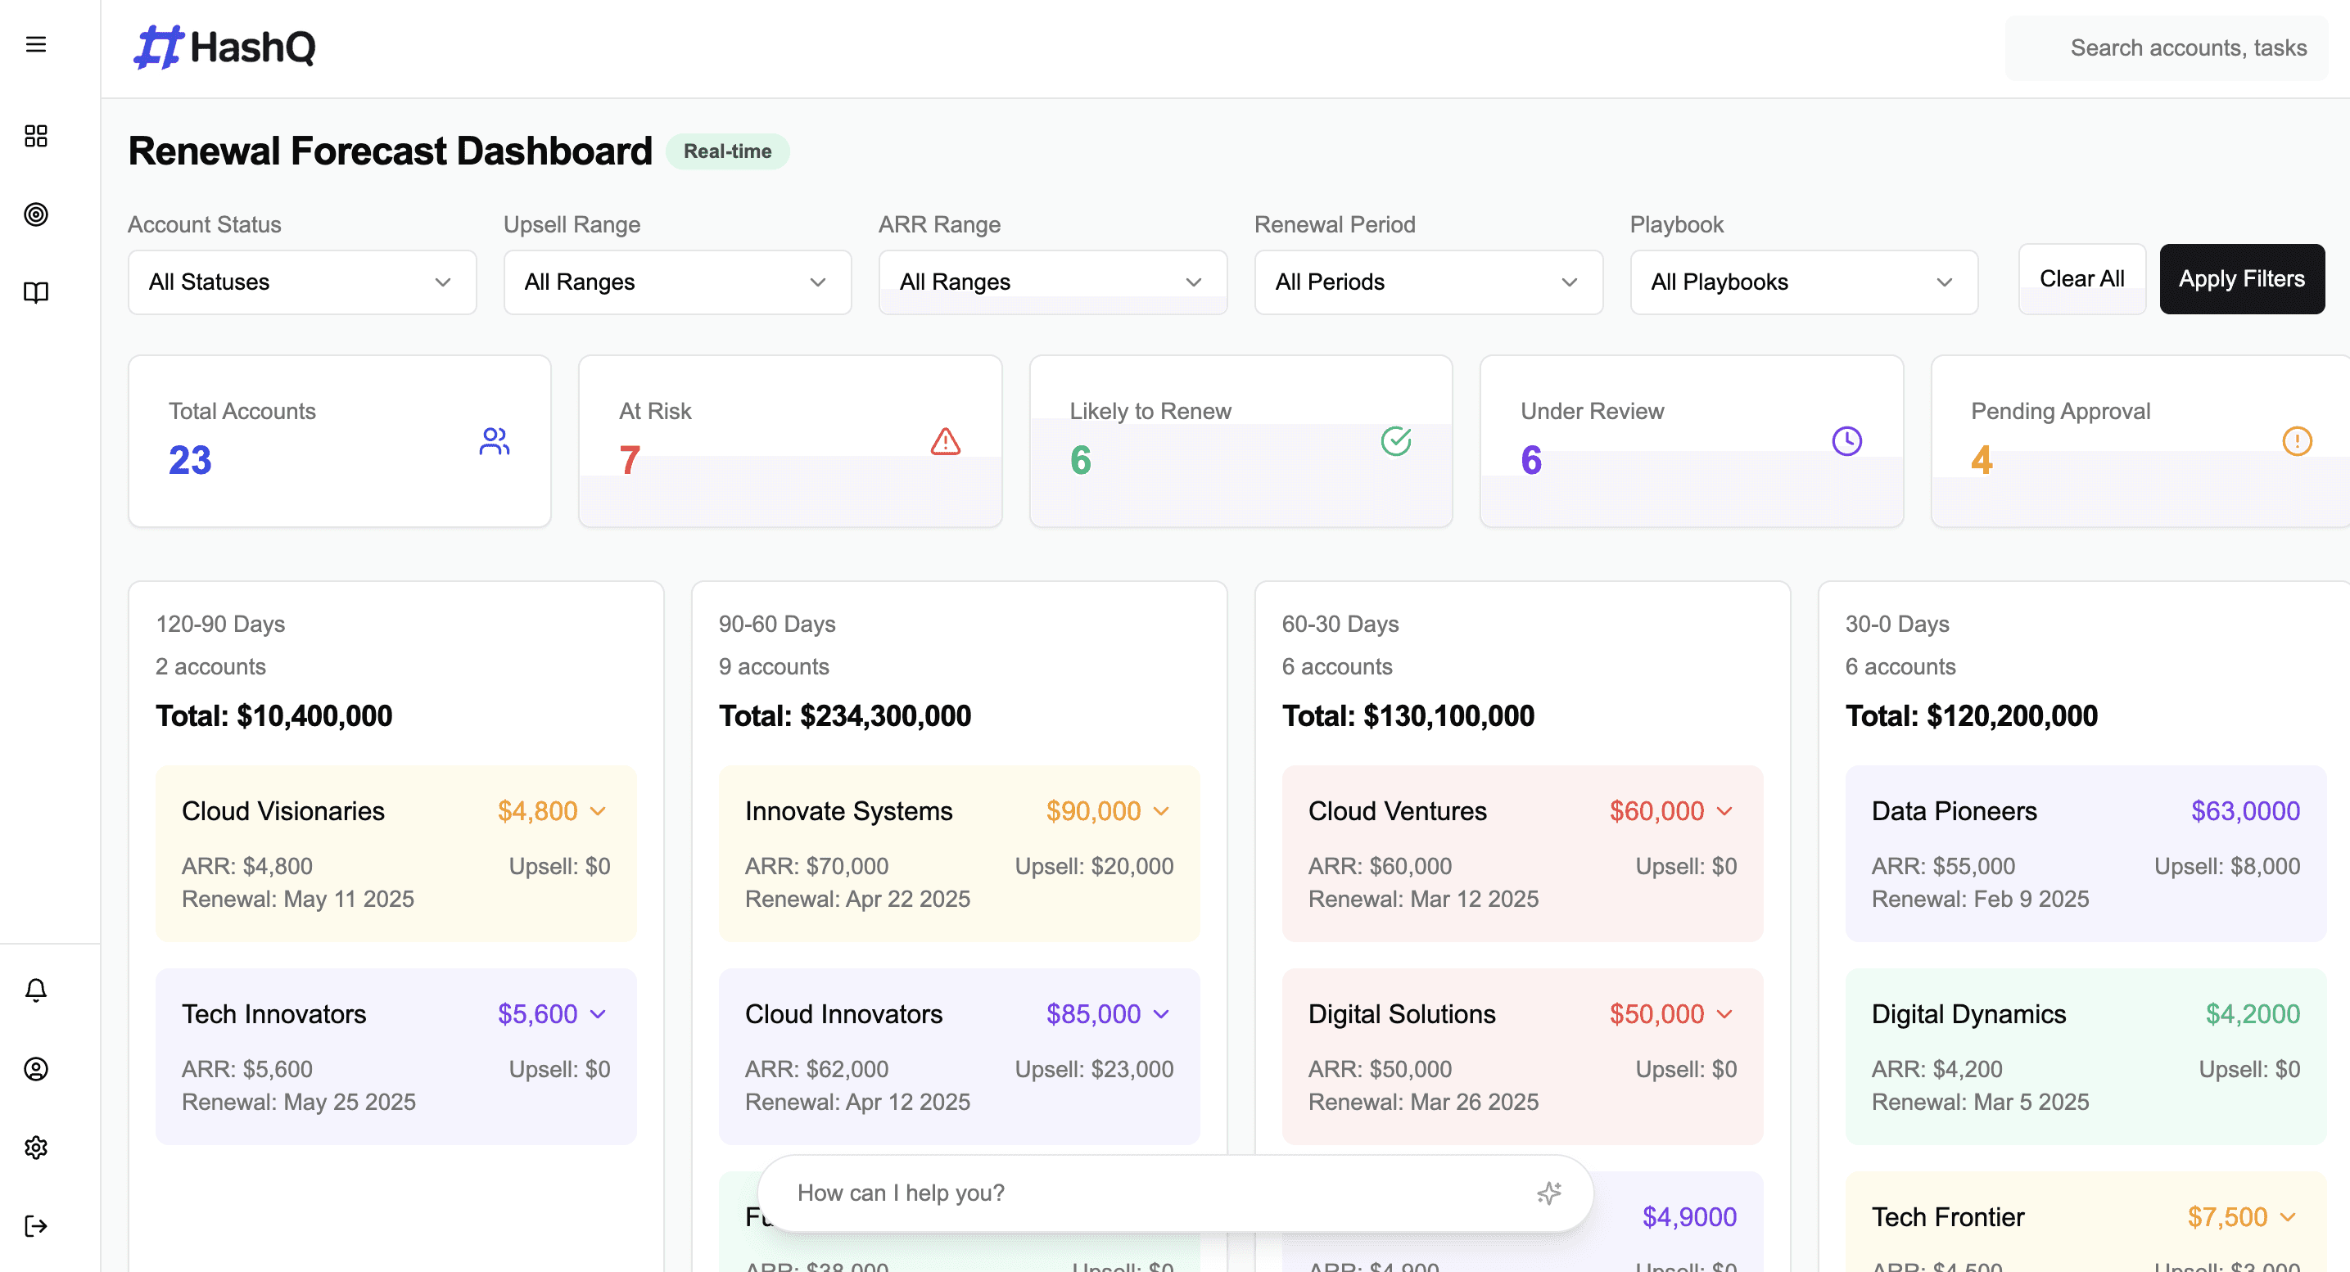Click the $4,9000 amount on partially hidden card
Viewport: 2350px width, 1272px height.
pos(1689,1217)
